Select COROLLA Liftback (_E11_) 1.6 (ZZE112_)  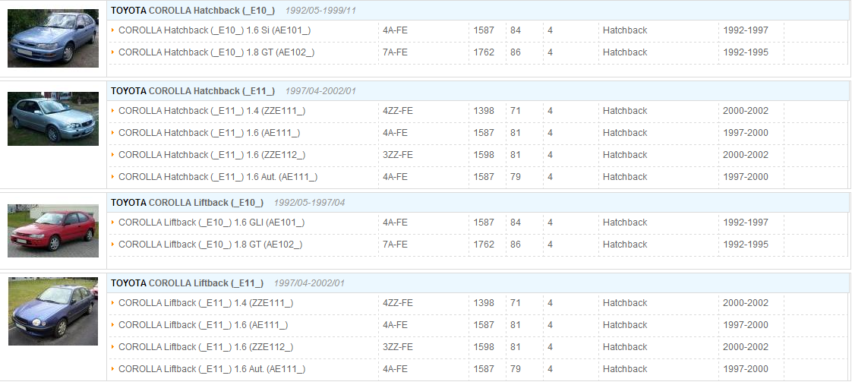tap(206, 346)
